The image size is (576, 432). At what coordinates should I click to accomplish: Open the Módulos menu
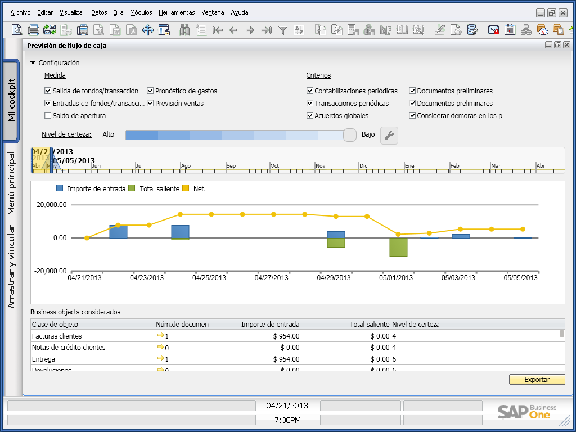[x=141, y=12]
